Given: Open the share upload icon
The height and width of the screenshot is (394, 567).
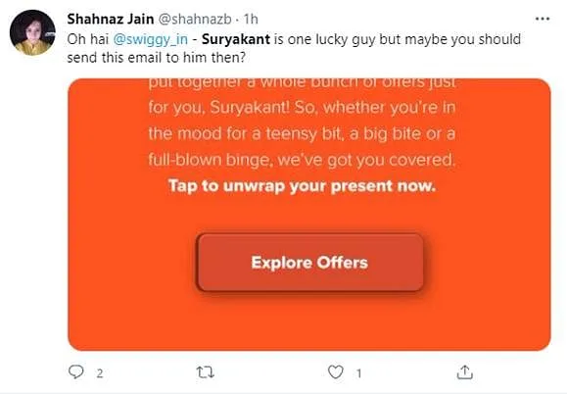Looking at the screenshot, I should click(x=464, y=371).
